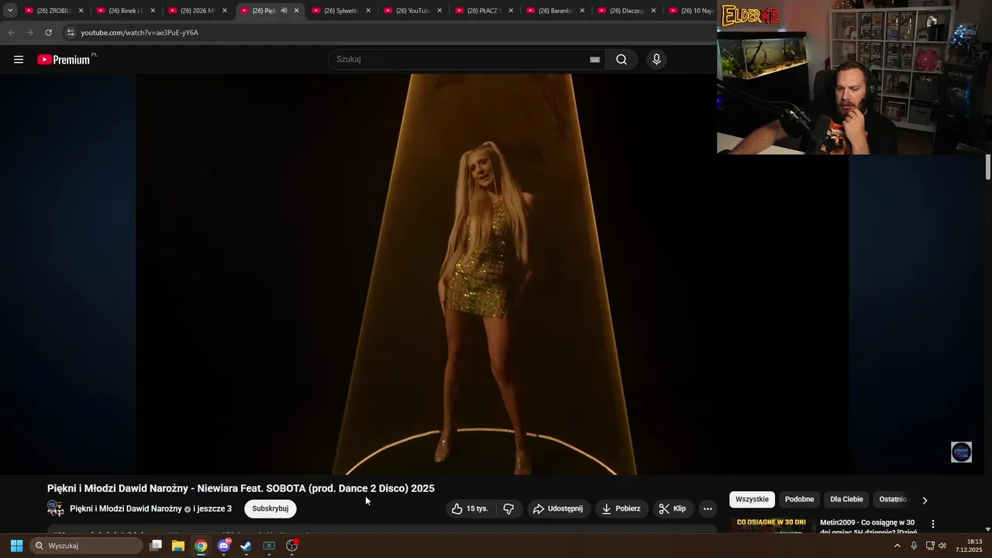Close the Baranki tab
The image size is (992, 558).
click(x=582, y=11)
